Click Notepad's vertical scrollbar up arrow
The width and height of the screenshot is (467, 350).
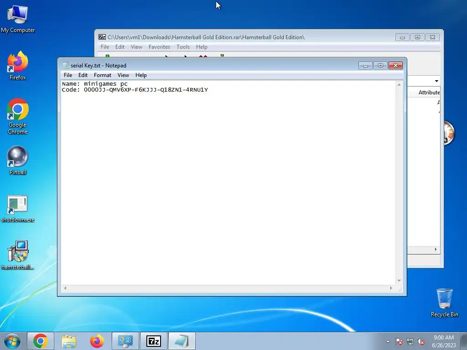tap(399, 85)
